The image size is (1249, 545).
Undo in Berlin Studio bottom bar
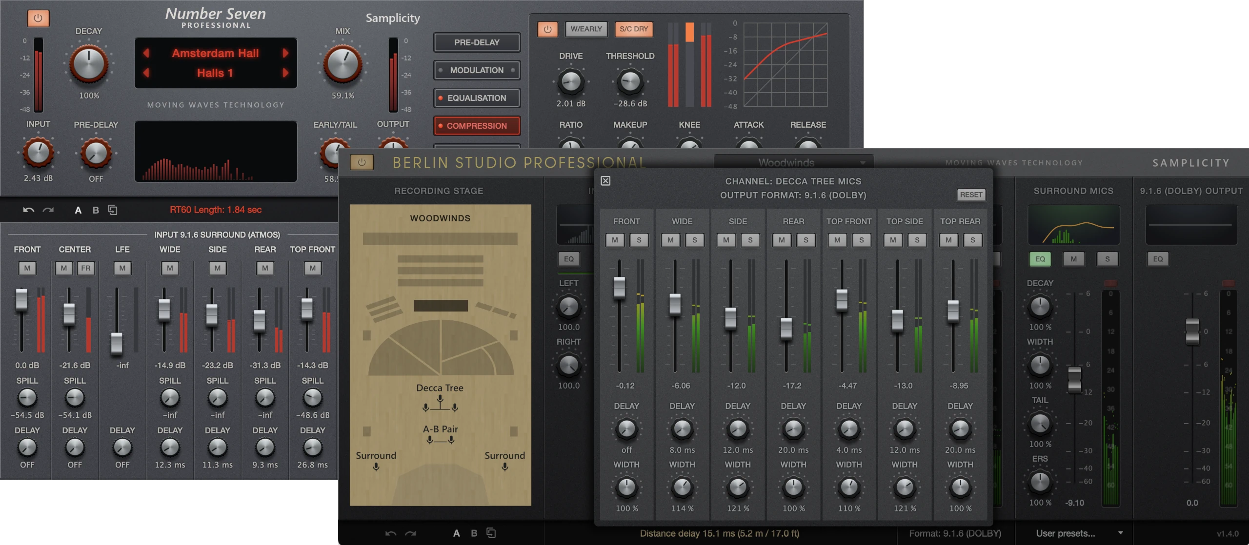pyautogui.click(x=391, y=533)
